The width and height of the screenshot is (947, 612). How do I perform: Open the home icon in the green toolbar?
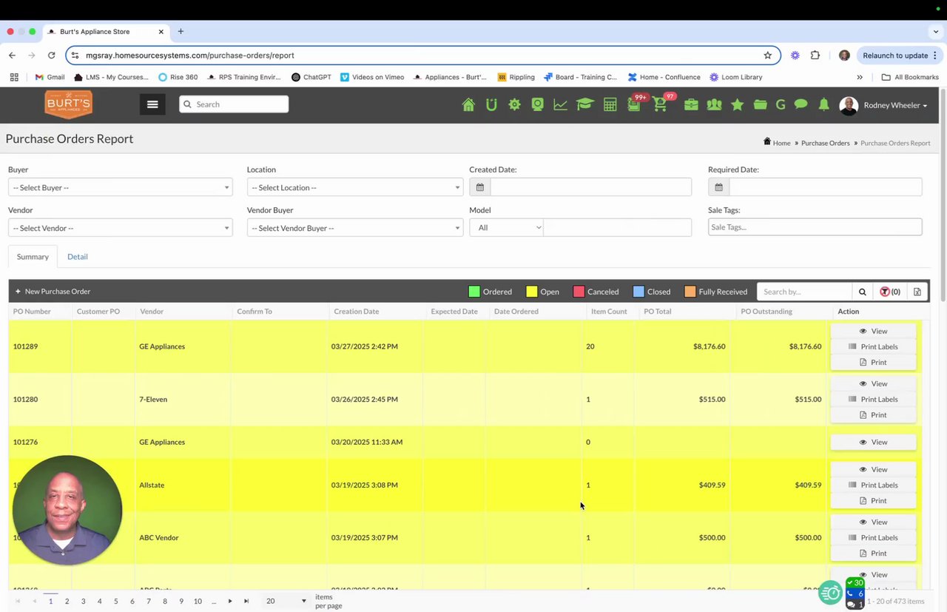click(468, 105)
